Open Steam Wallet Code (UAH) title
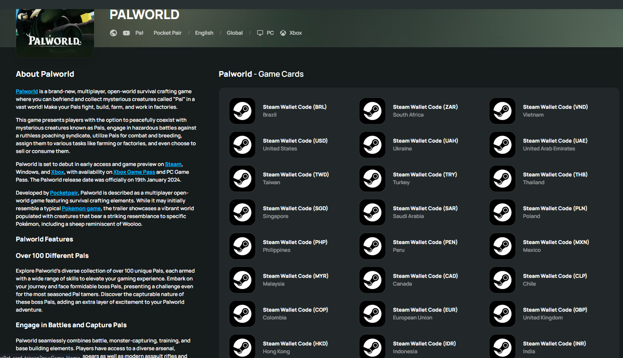The height and width of the screenshot is (358, 623). click(426, 141)
